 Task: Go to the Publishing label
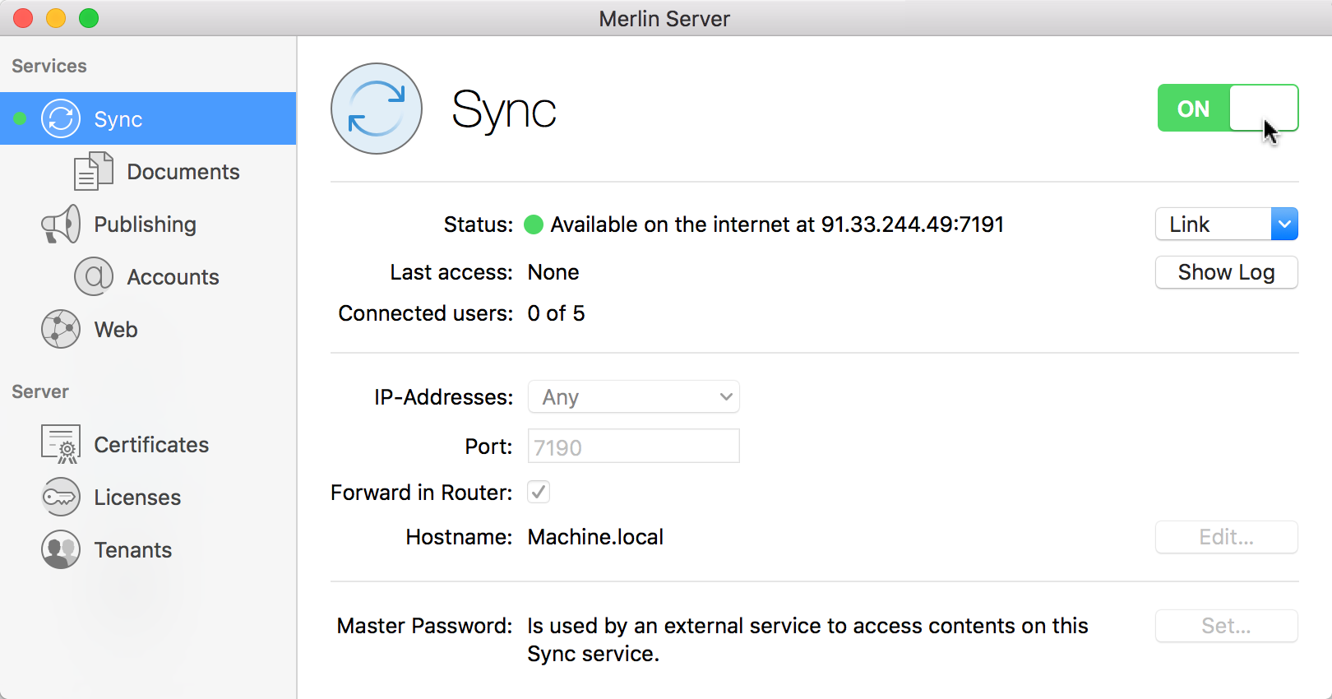point(145,225)
